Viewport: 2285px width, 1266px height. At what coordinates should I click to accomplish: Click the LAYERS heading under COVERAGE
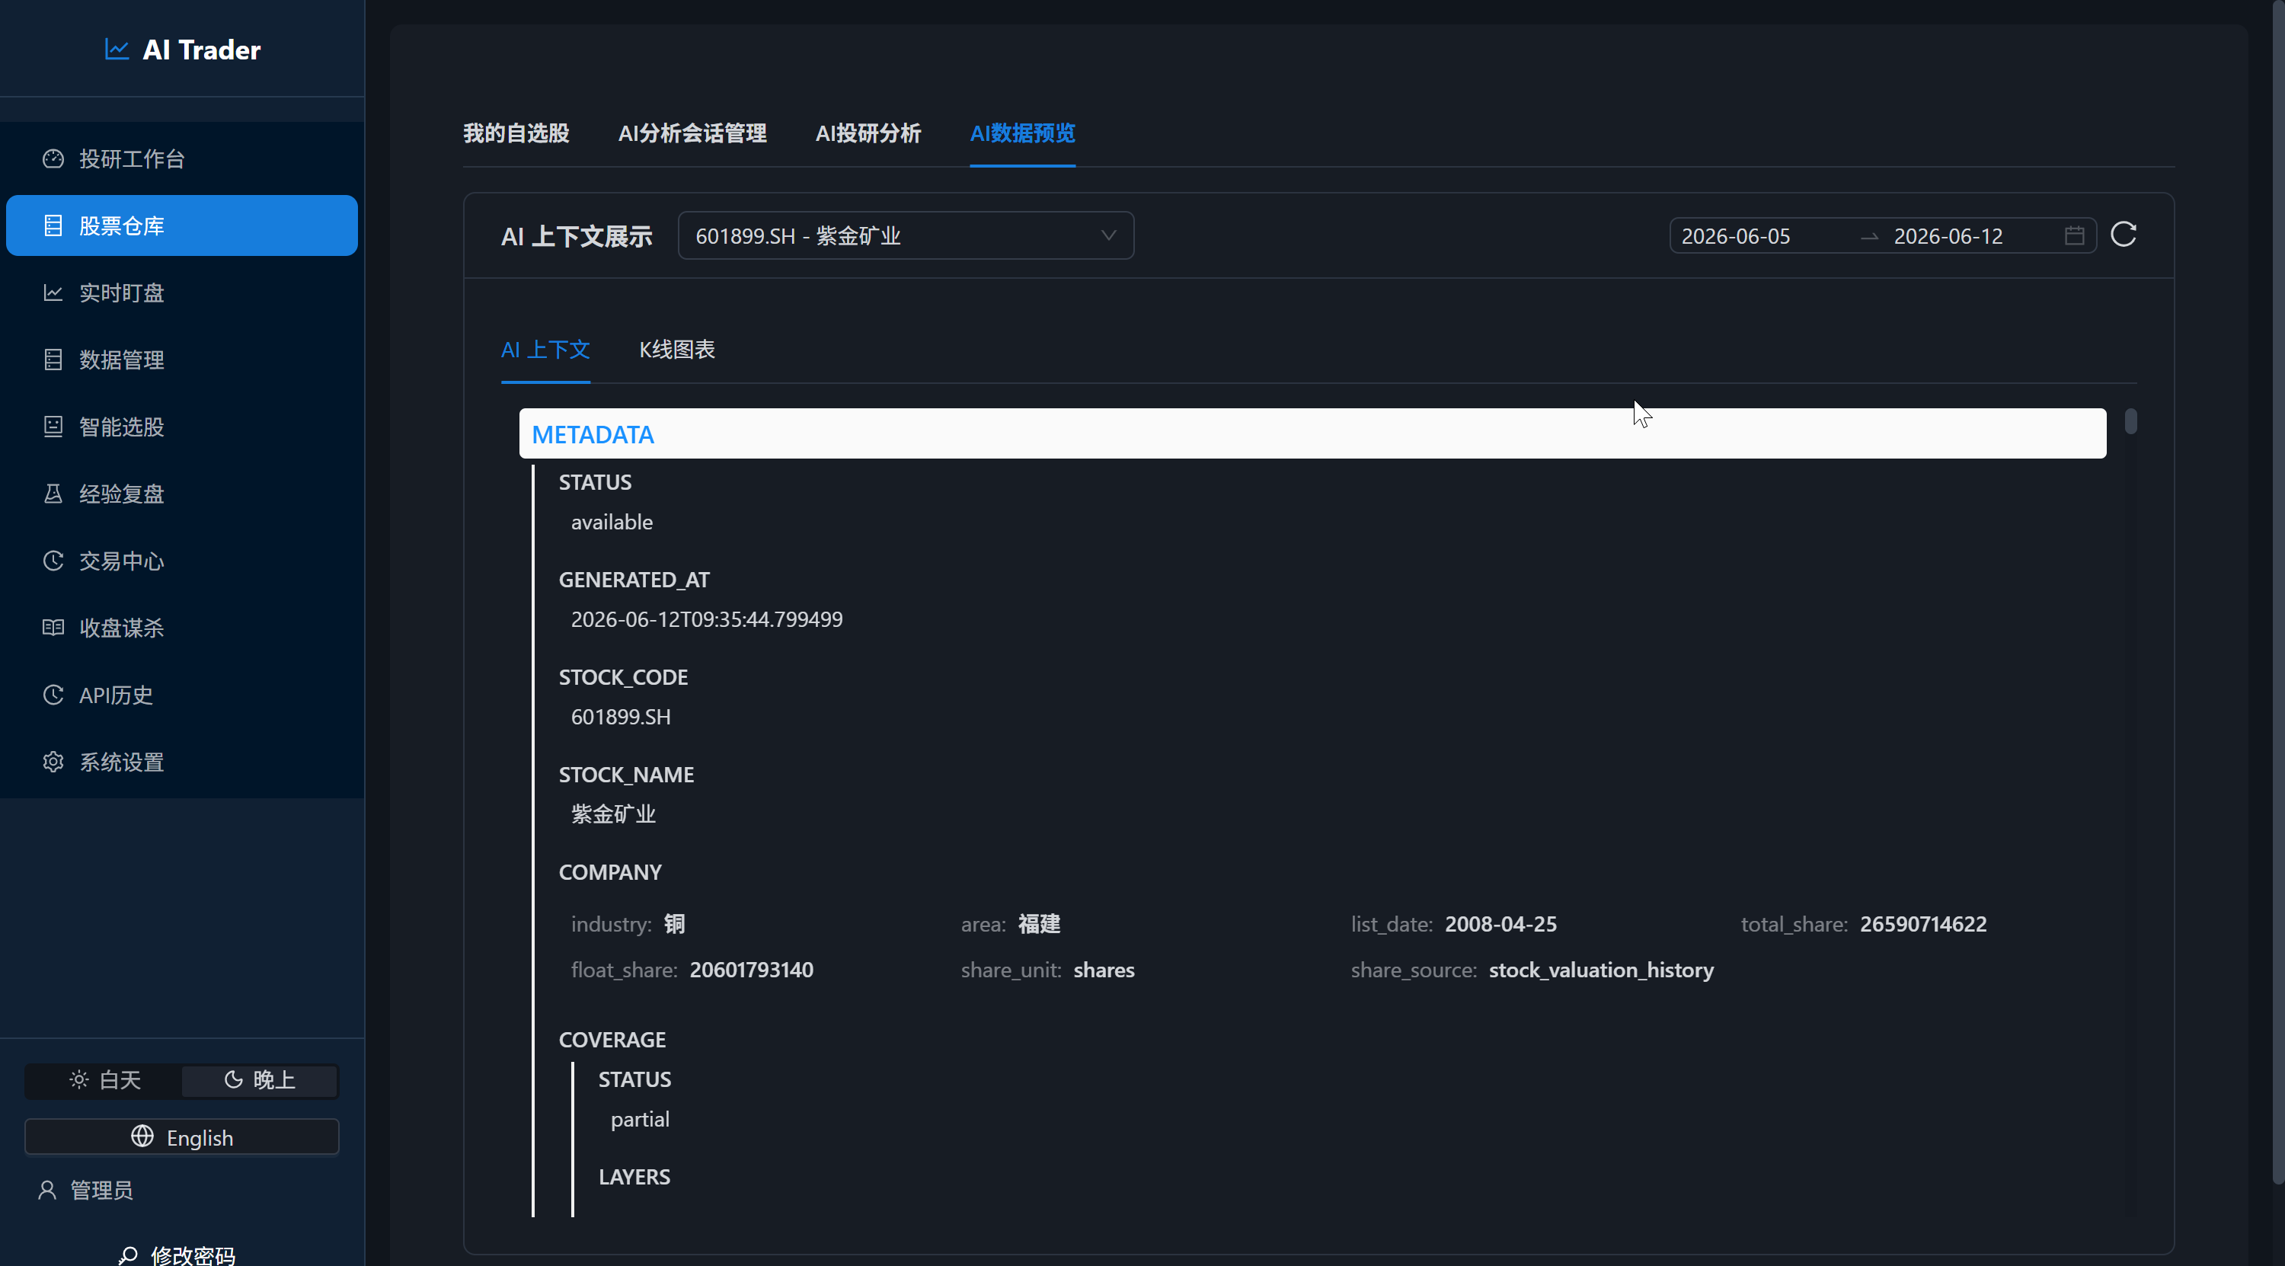click(x=634, y=1176)
